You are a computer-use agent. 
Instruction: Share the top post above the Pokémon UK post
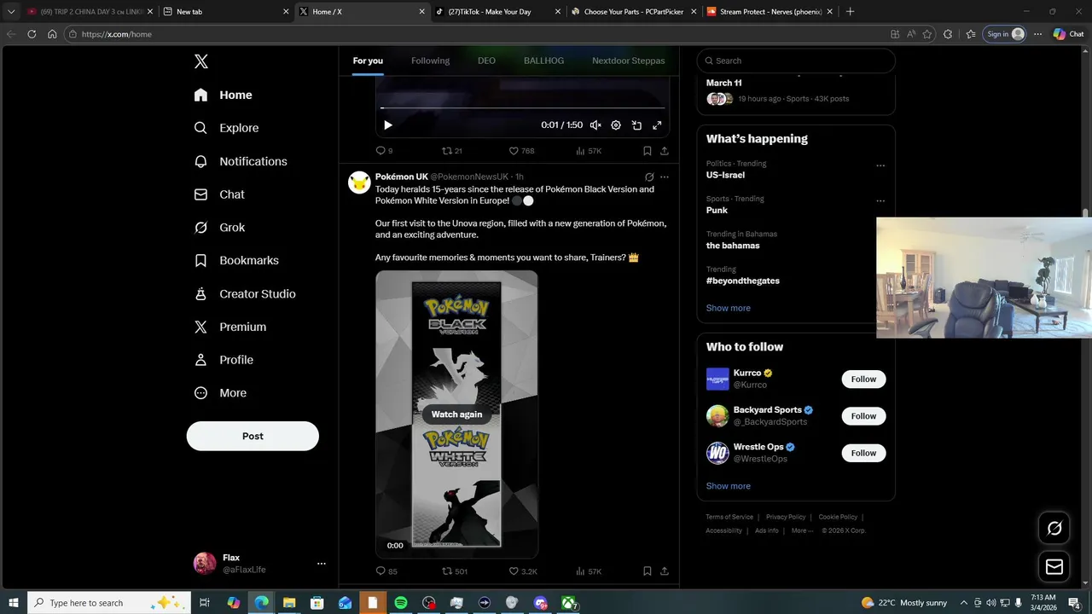[x=665, y=151]
